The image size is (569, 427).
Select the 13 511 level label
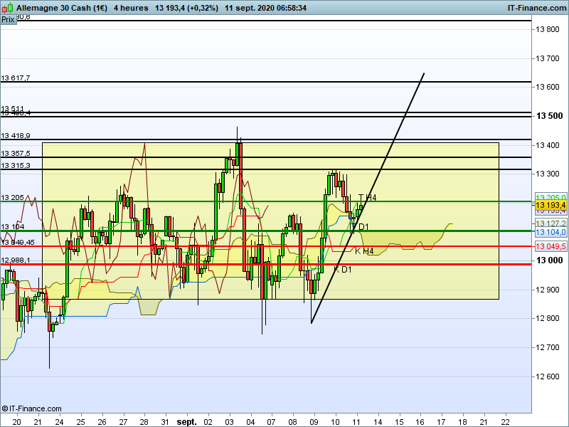tap(12, 109)
